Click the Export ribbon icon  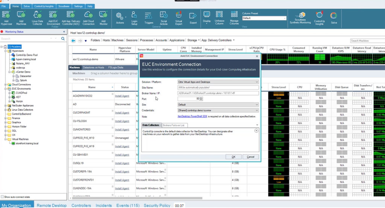193,18
